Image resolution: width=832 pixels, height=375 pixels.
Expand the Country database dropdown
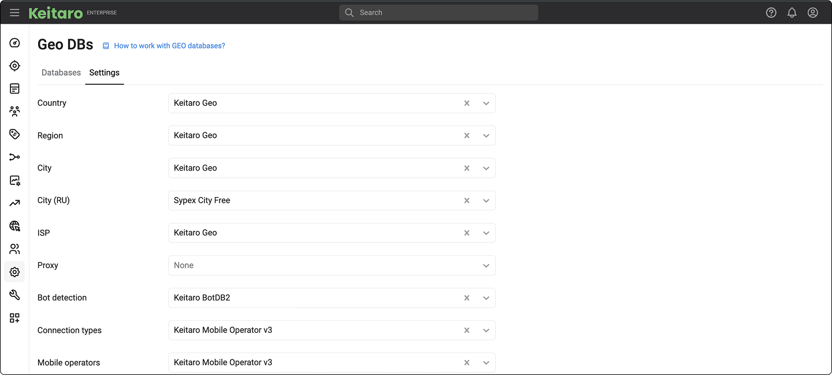click(x=486, y=103)
